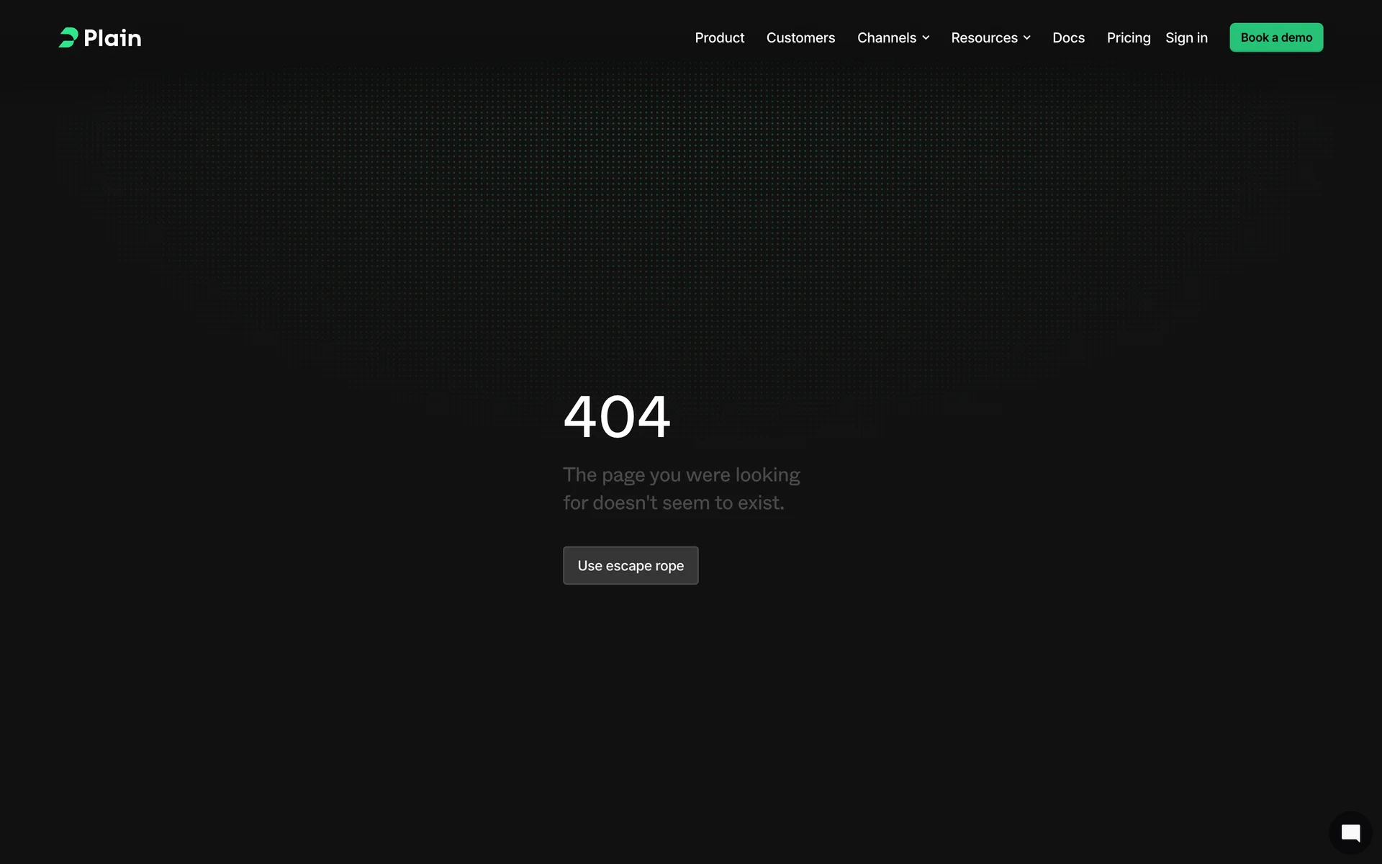Image resolution: width=1382 pixels, height=864 pixels.
Task: Open the chat widget bubble
Action: point(1350,833)
